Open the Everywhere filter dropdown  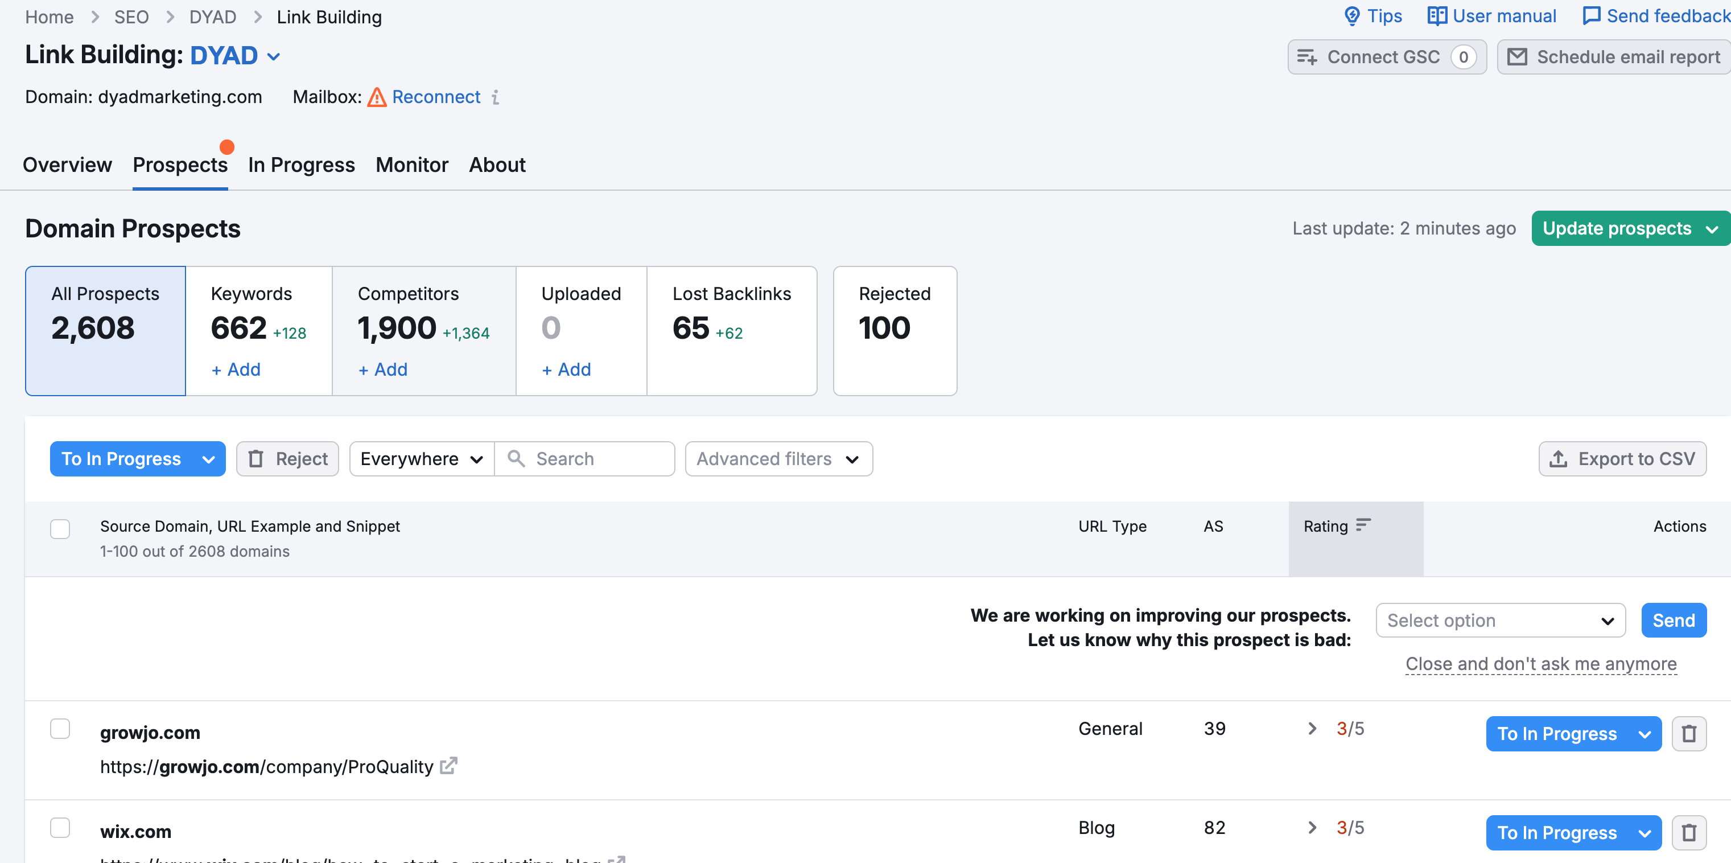point(420,458)
